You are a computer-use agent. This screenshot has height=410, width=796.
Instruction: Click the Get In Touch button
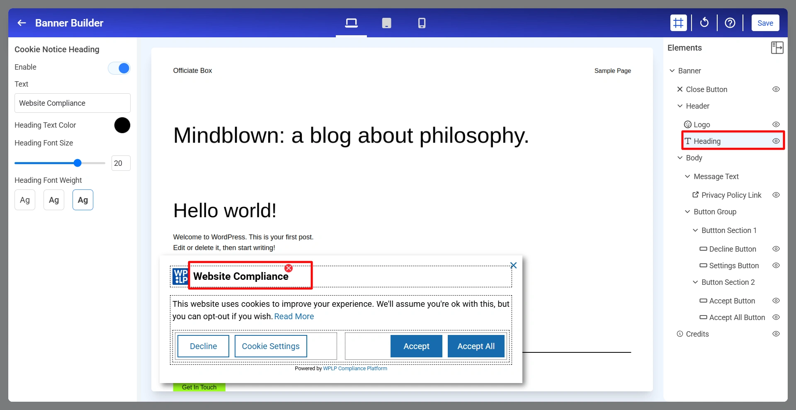click(x=199, y=387)
